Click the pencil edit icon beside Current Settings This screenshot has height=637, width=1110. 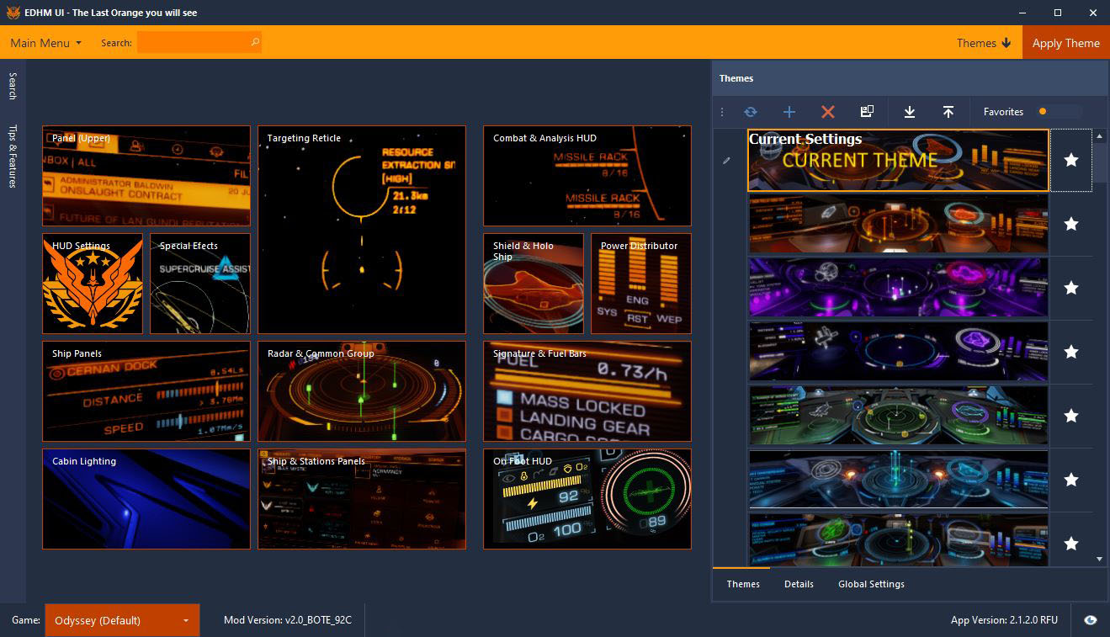pyautogui.click(x=726, y=161)
